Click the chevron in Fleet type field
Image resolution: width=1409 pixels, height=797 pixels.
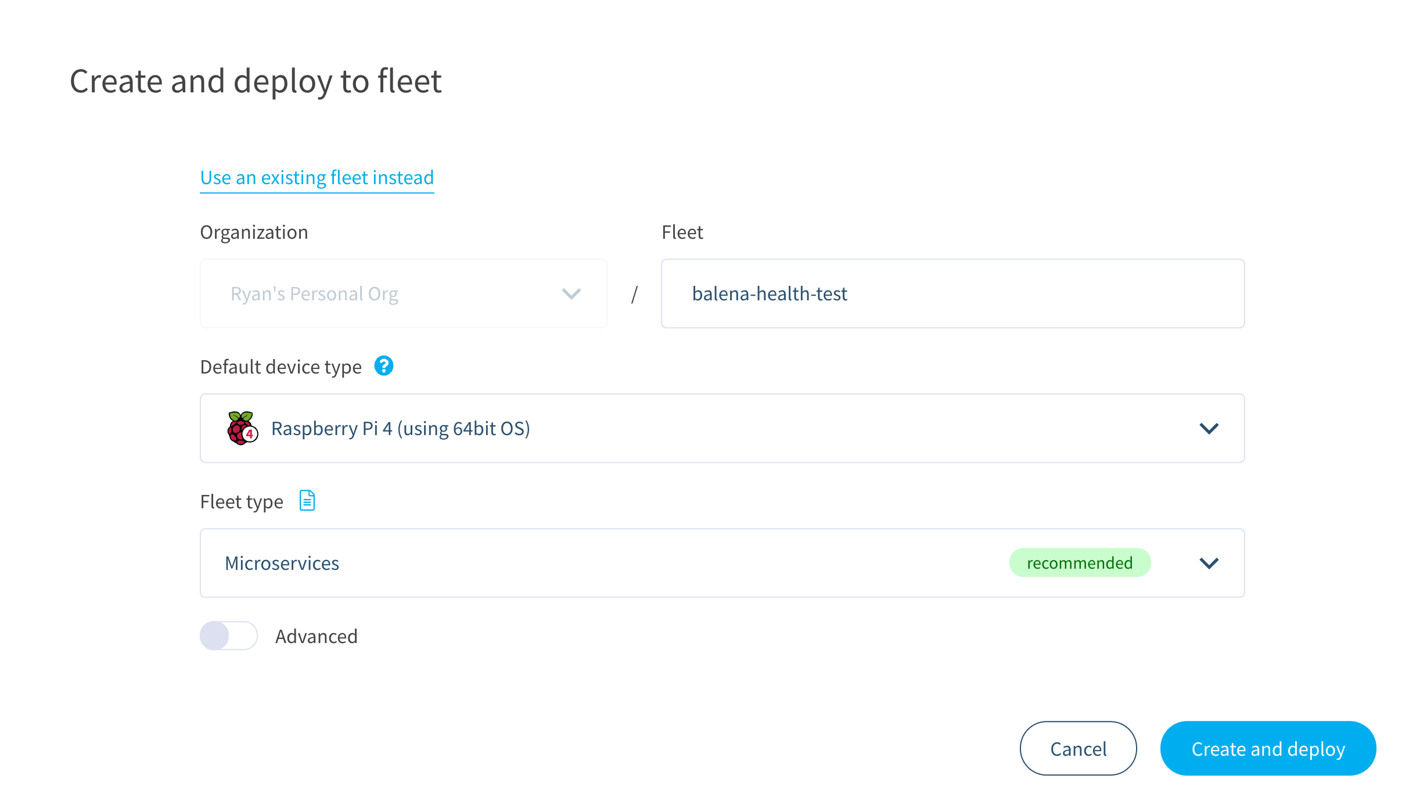click(1209, 563)
